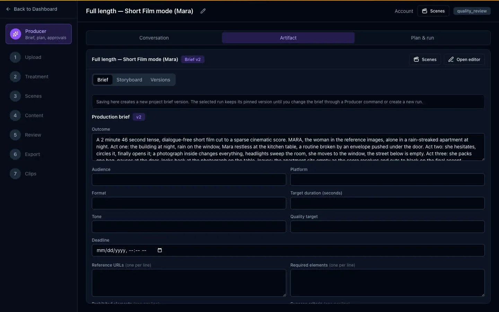499x312 pixels.
Task: Click the clapperboard Scenes button in header
Action: 433,11
